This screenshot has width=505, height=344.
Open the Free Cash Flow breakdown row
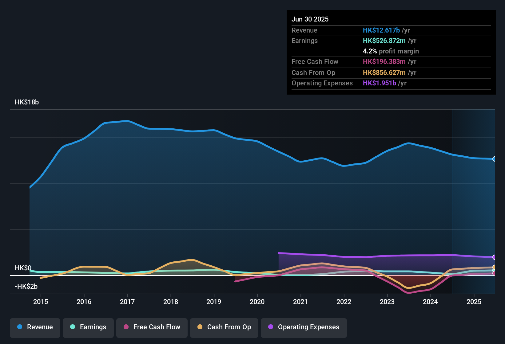click(x=315, y=62)
